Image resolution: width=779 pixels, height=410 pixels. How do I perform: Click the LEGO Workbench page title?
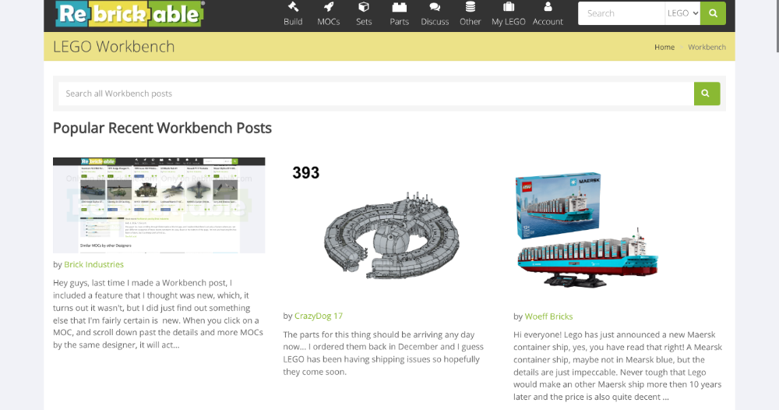click(114, 46)
